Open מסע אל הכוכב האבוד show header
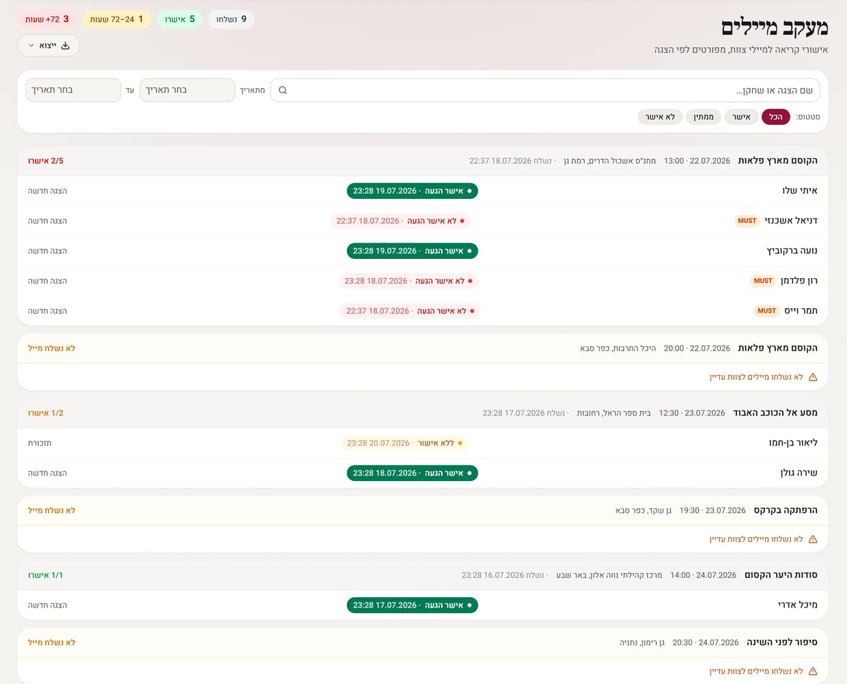847x684 pixels. point(423,413)
